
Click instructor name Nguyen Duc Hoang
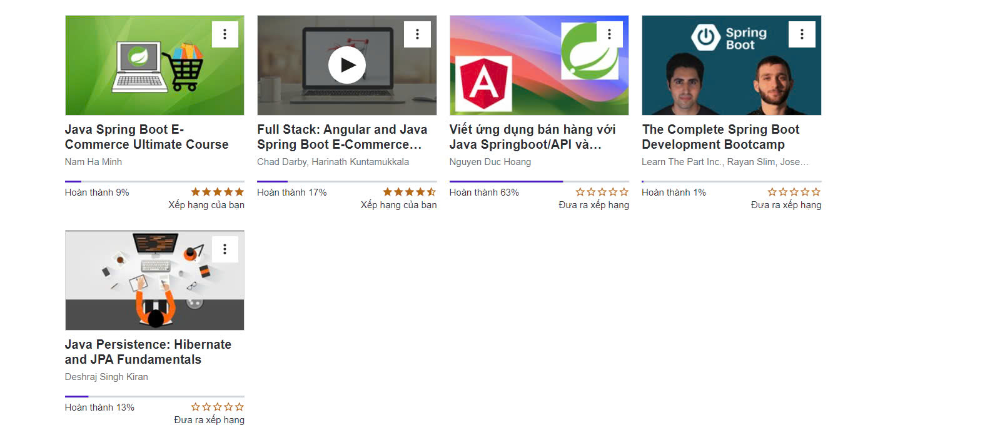tap(490, 162)
